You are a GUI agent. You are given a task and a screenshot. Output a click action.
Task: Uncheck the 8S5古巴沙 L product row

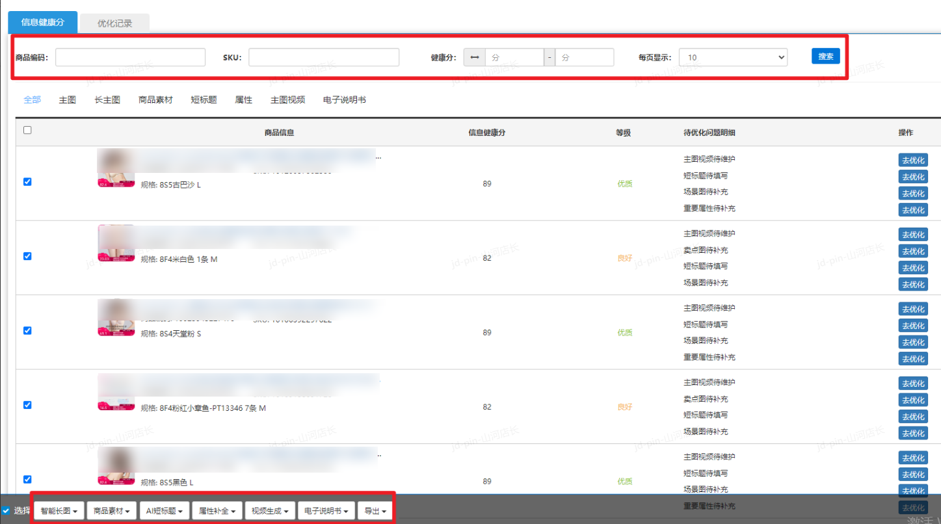click(27, 182)
